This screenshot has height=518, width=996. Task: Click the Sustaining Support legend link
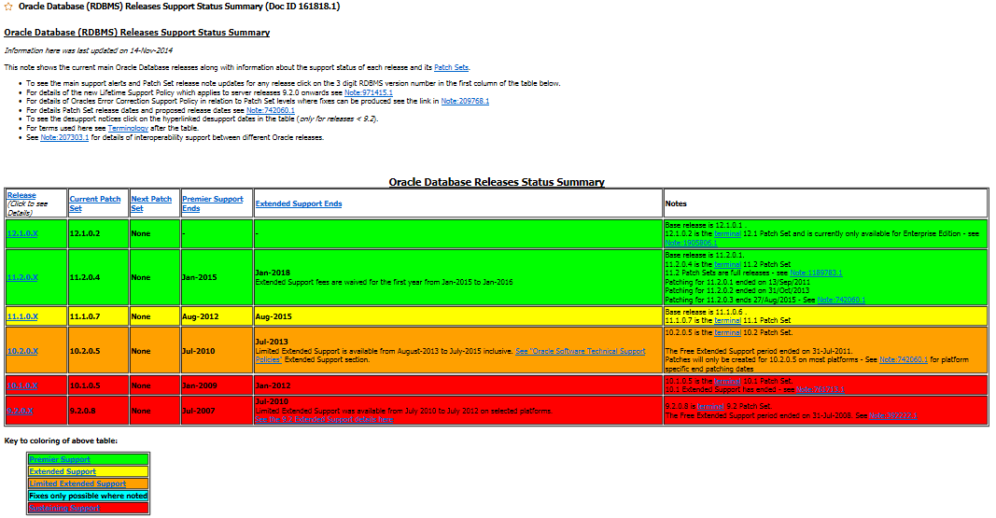(64, 508)
